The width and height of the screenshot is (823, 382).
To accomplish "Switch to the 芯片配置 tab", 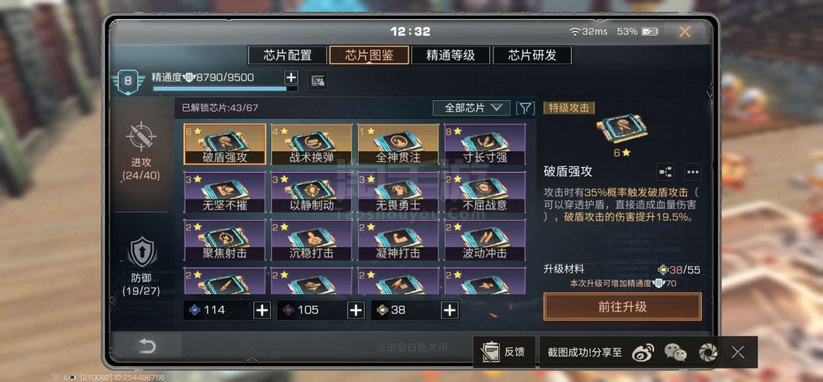I will coord(287,55).
